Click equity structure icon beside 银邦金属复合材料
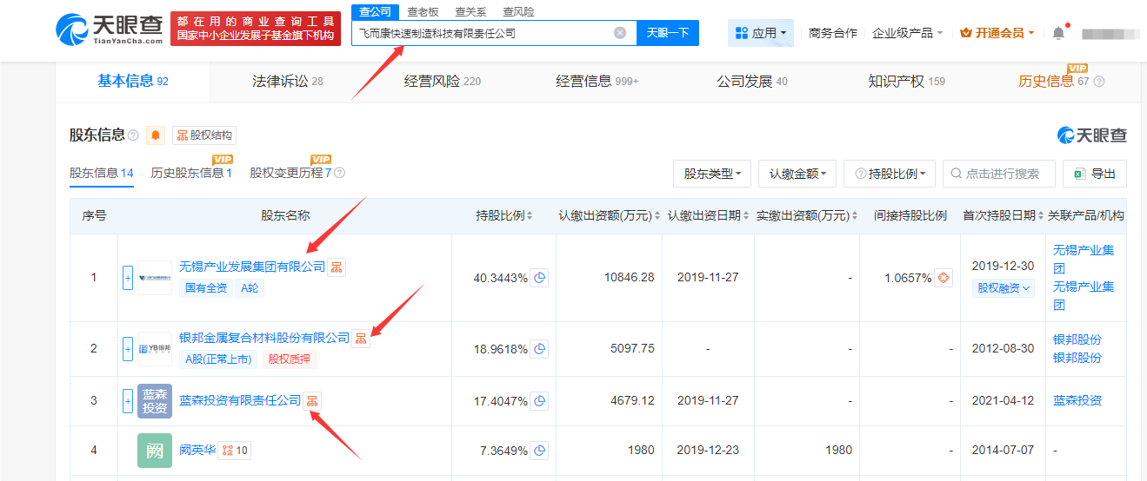 [x=361, y=338]
